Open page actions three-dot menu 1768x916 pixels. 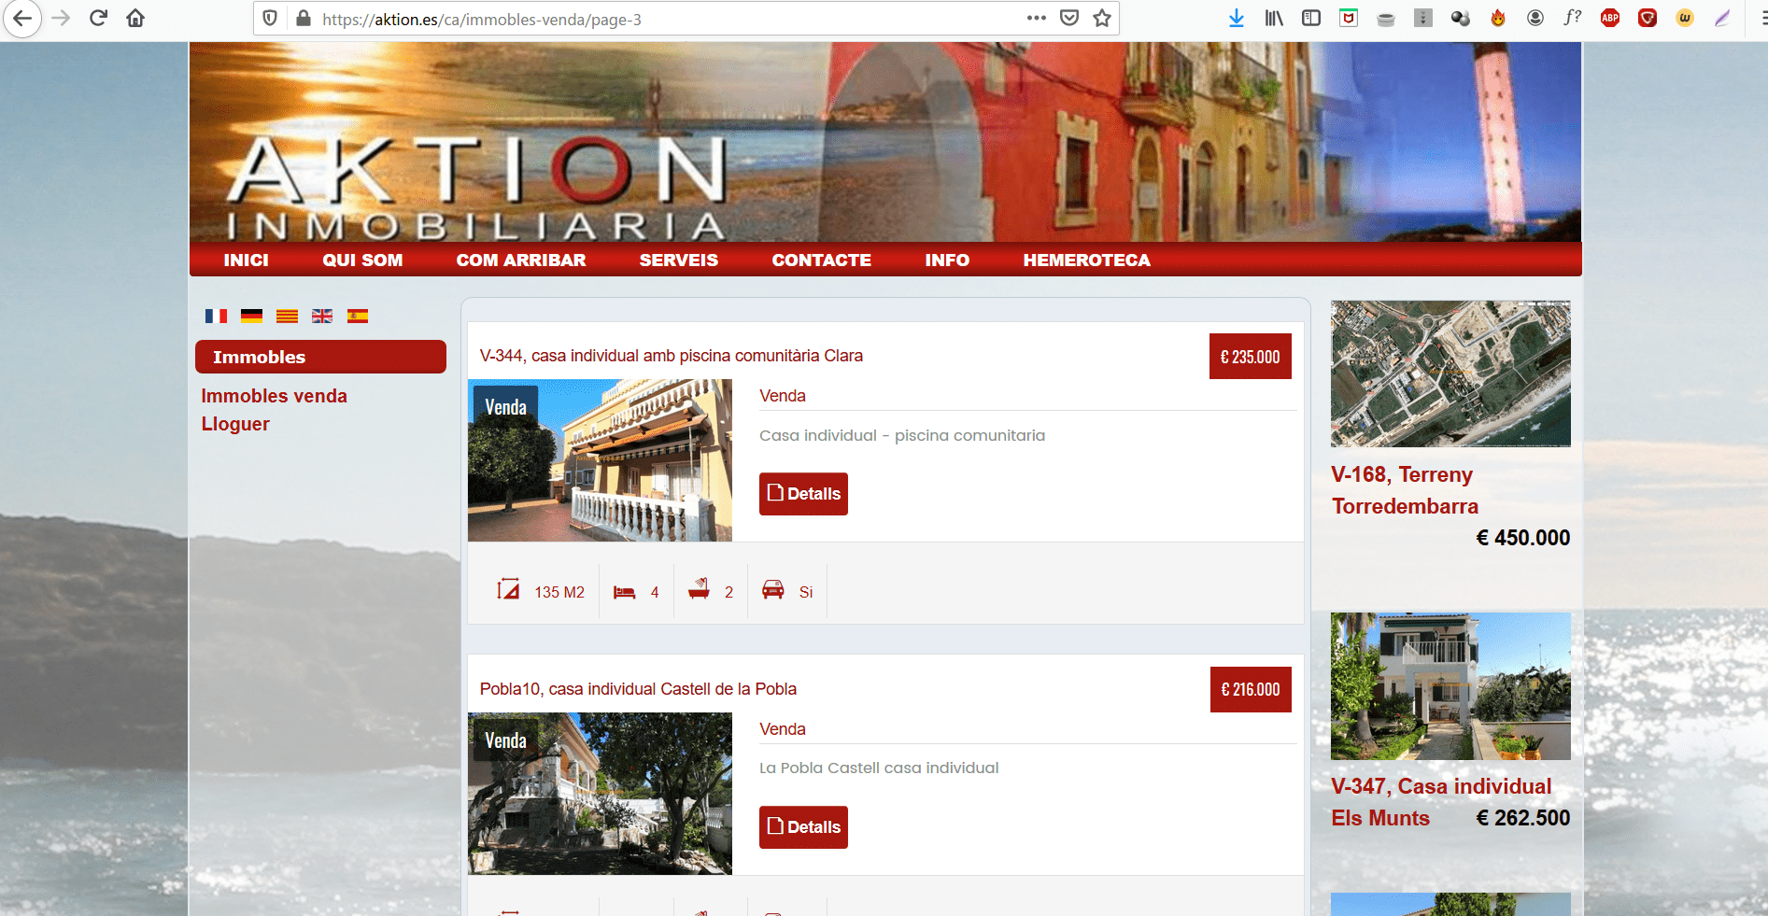[x=1036, y=18]
